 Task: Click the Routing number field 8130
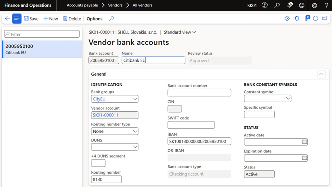(106, 179)
